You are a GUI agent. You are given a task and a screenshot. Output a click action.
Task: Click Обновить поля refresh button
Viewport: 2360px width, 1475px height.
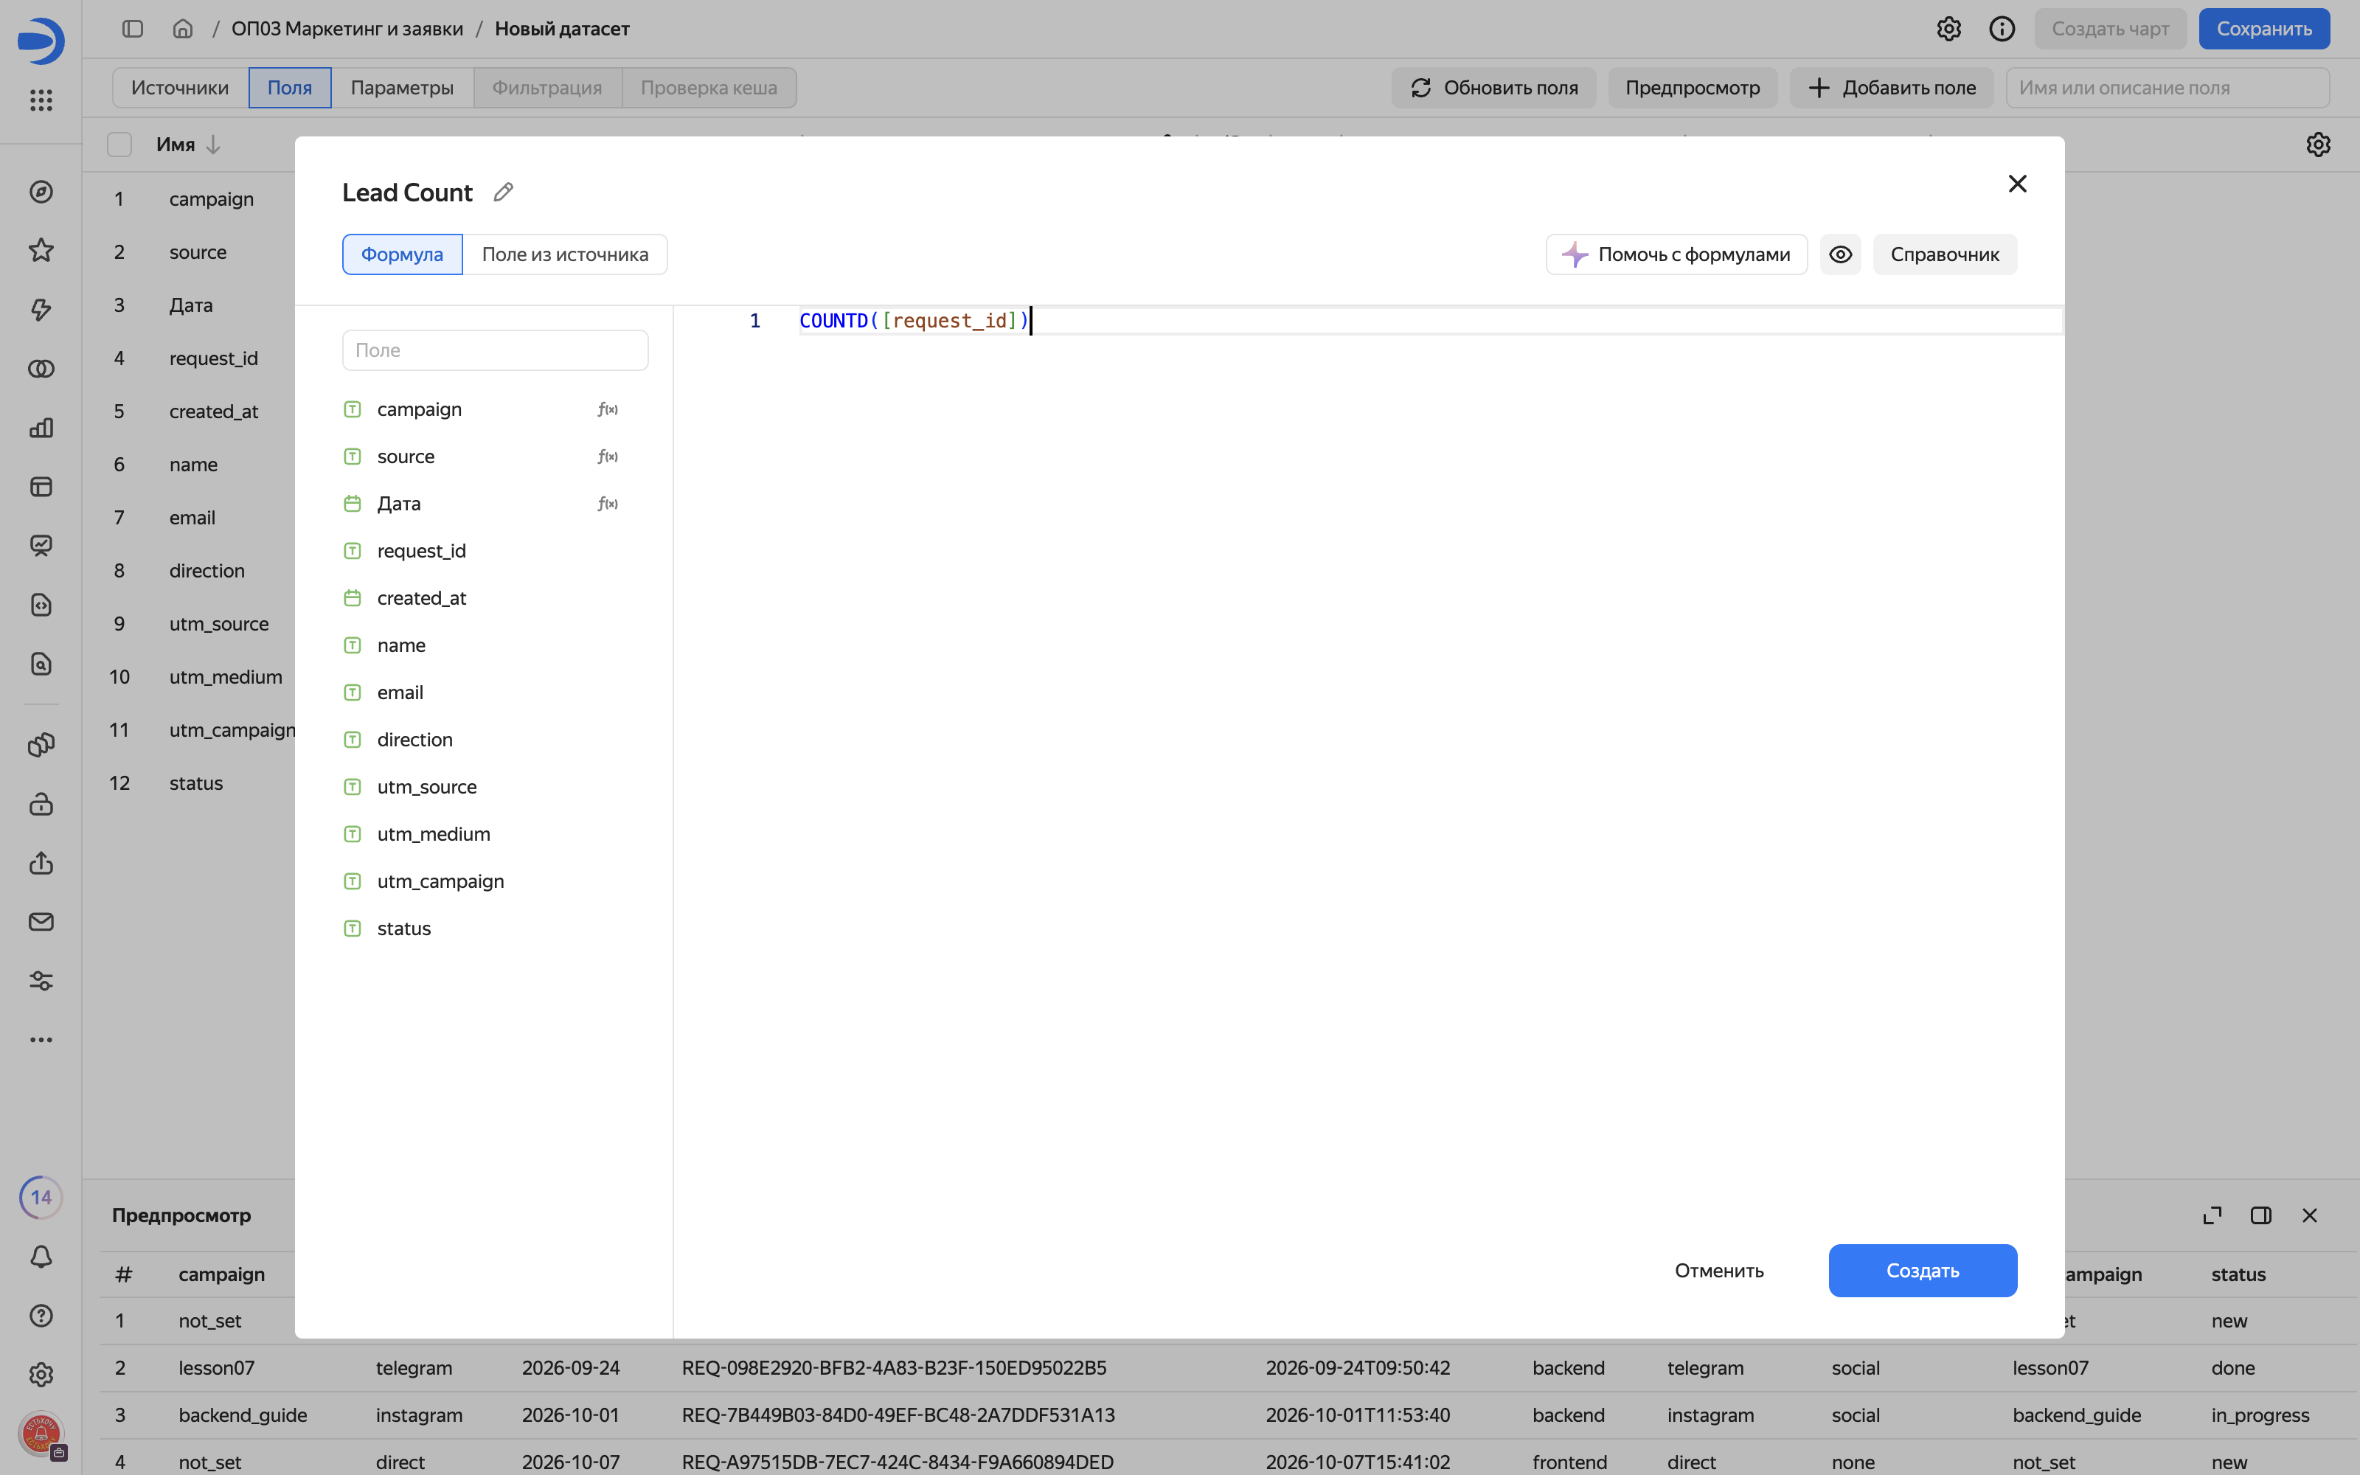(1493, 88)
